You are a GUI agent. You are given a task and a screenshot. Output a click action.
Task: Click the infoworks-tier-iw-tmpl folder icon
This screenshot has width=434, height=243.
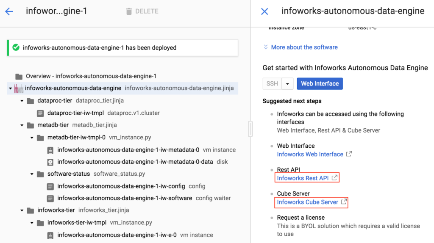[x=40, y=223]
